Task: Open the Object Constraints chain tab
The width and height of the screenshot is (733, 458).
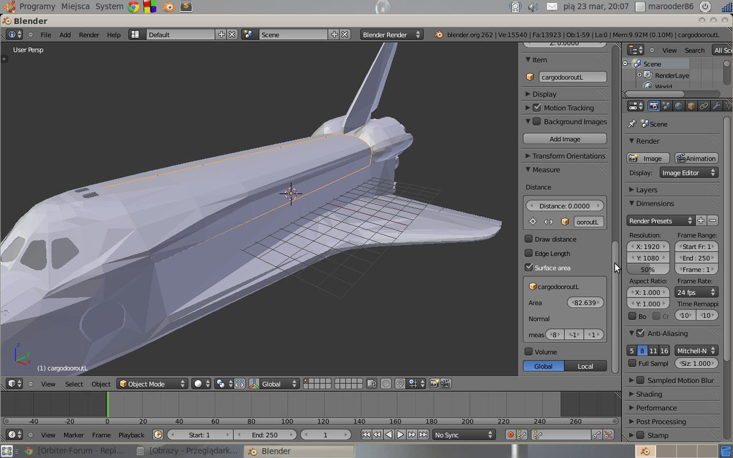Action: (x=704, y=106)
